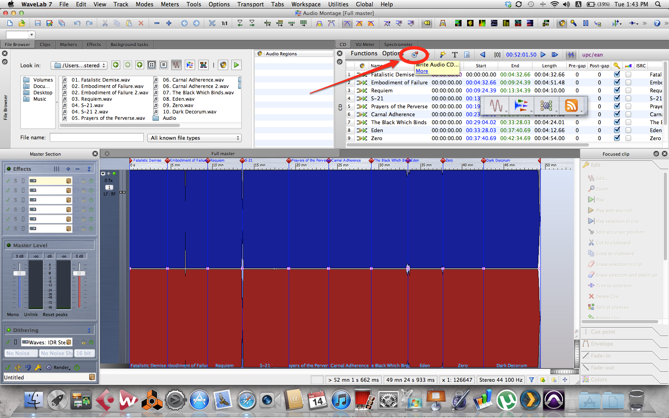Toggle the checked box for Eden track

click(x=617, y=130)
